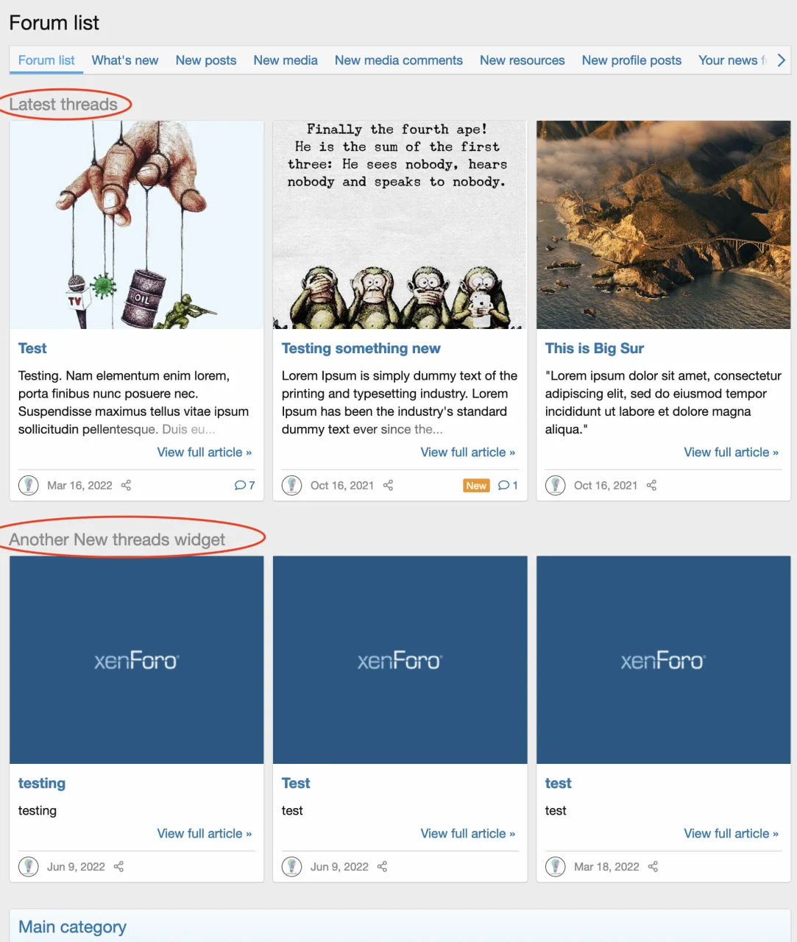Click share icon on Mar 18, 2022 thread
The height and width of the screenshot is (942, 797).
(653, 867)
